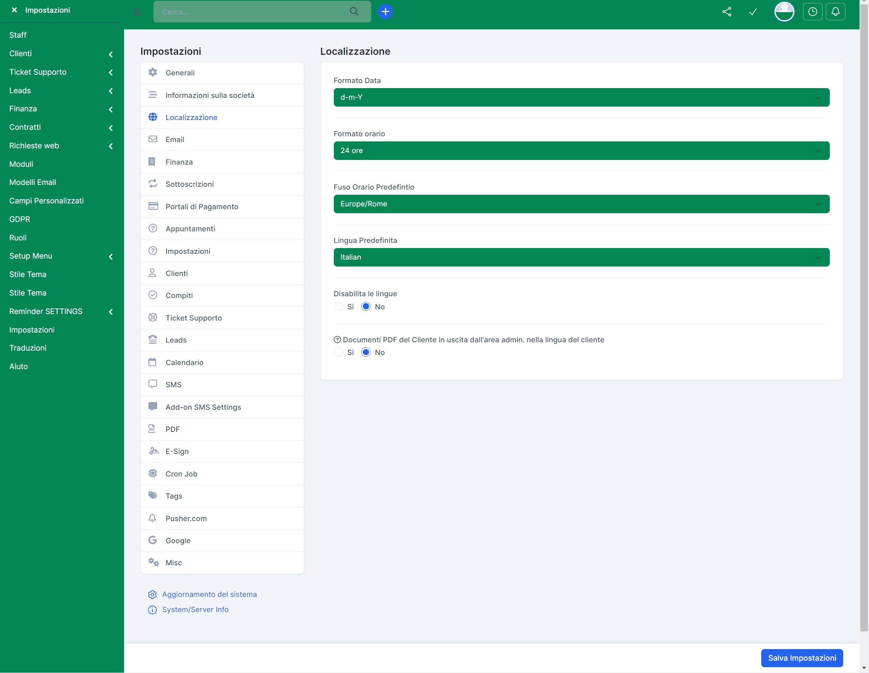Click Salva Impostazioni button
The width and height of the screenshot is (869, 673).
[802, 658]
